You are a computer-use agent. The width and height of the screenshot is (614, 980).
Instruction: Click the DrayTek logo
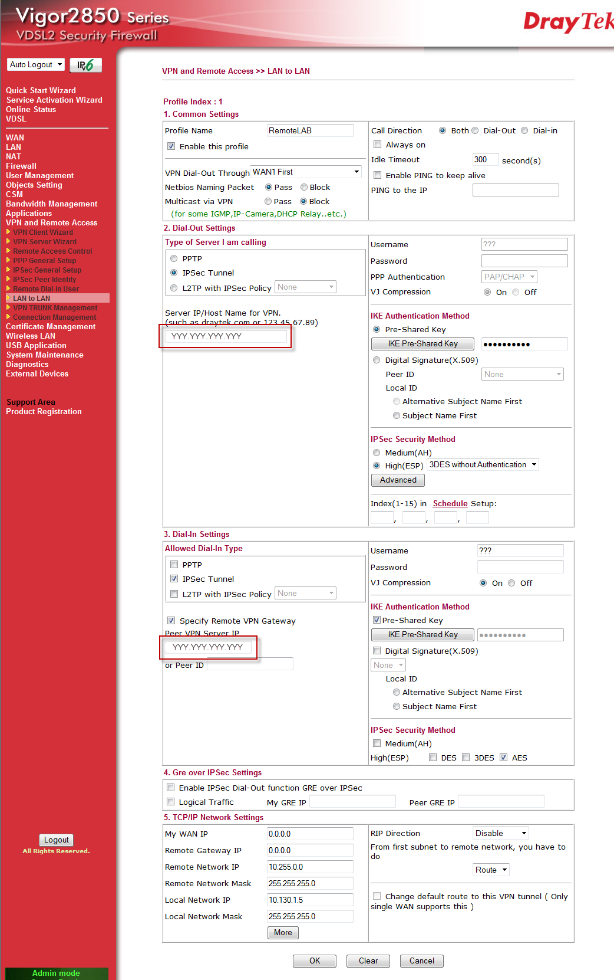pyautogui.click(x=568, y=22)
